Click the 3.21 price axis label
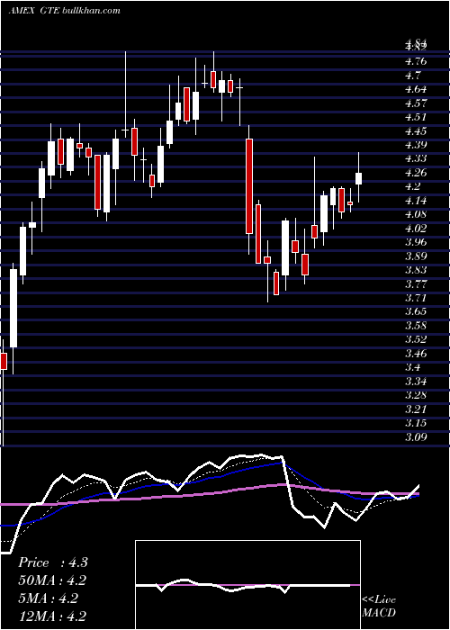The height and width of the screenshot is (630, 450). [x=418, y=409]
